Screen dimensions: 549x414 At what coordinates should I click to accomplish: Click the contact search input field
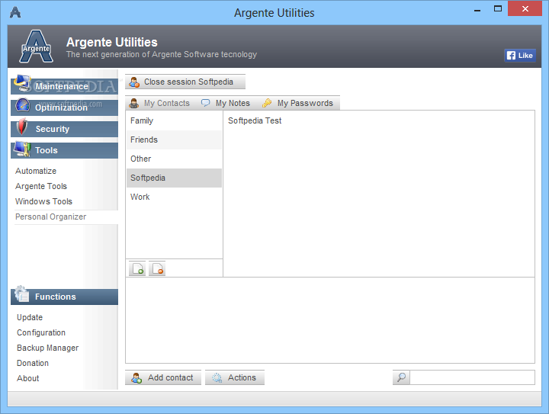coord(472,377)
